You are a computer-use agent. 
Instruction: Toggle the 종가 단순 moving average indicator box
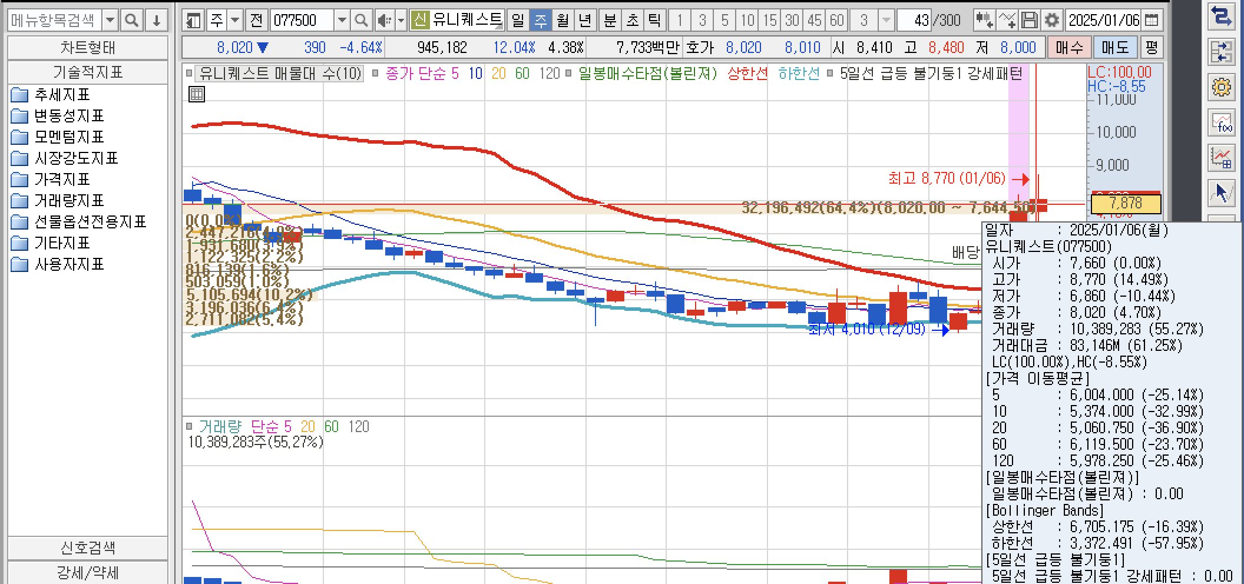(375, 74)
